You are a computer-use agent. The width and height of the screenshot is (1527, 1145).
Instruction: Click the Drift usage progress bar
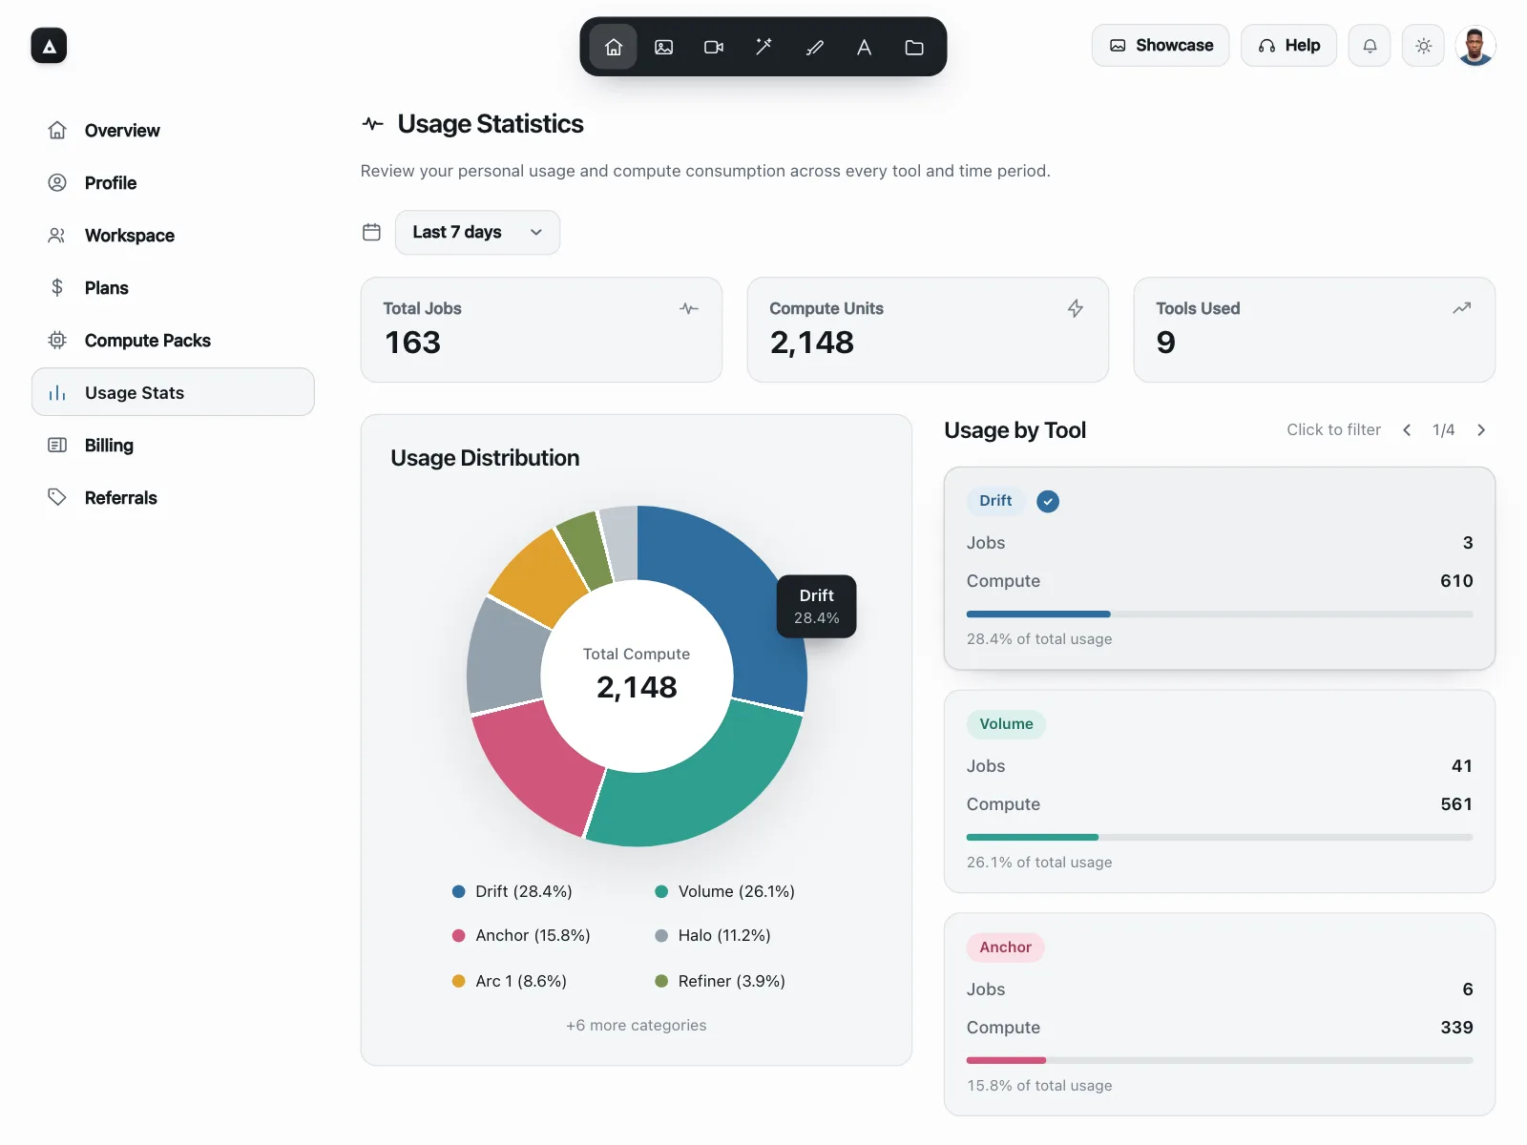(x=1220, y=614)
